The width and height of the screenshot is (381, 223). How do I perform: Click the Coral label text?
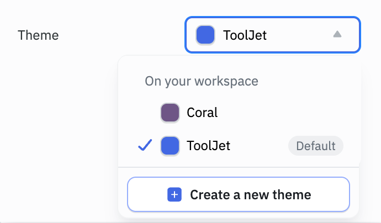pos(202,113)
